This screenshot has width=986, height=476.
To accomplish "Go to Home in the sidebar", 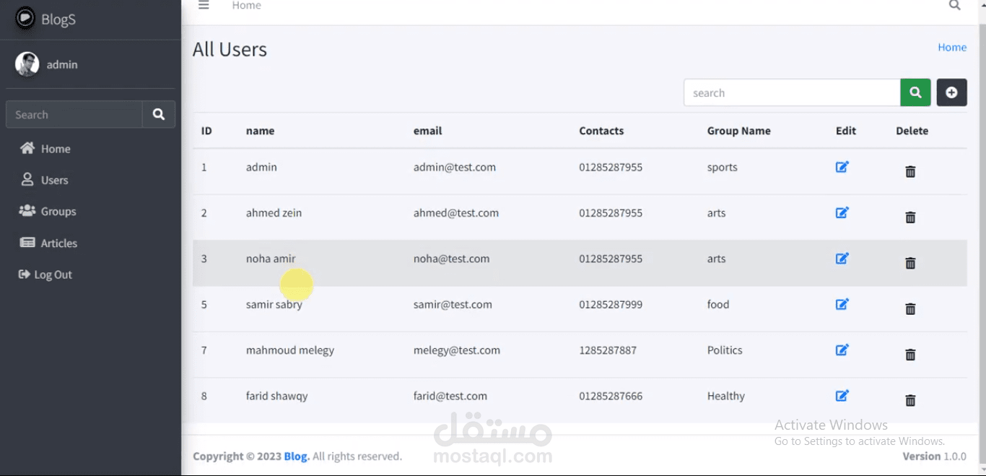I will 55,149.
